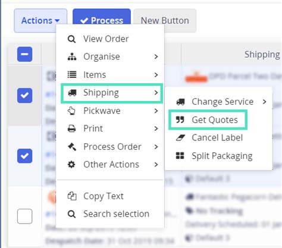Click the blue Process button
Image resolution: width=282 pixels, height=248 pixels.
(102, 17)
